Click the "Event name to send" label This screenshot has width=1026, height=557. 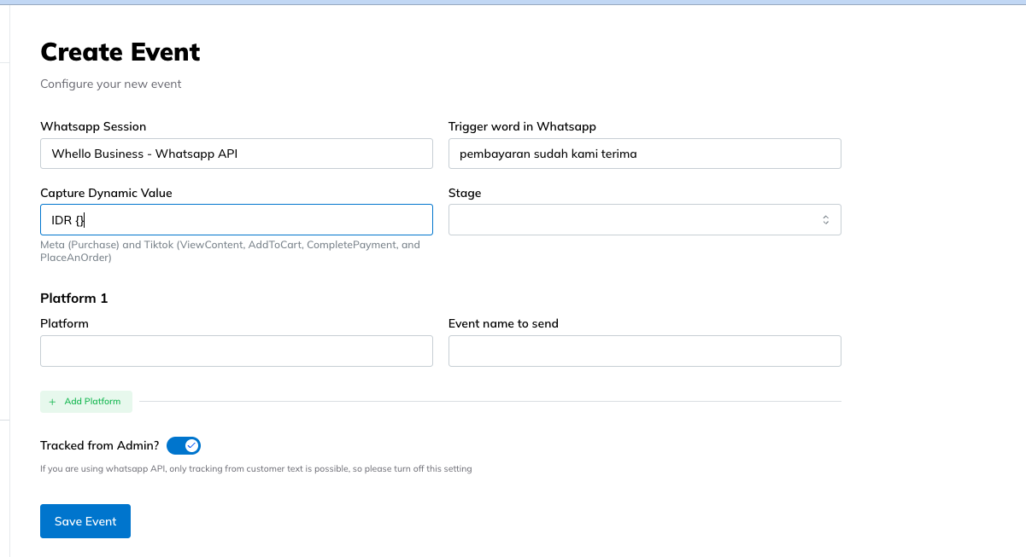[x=503, y=323]
